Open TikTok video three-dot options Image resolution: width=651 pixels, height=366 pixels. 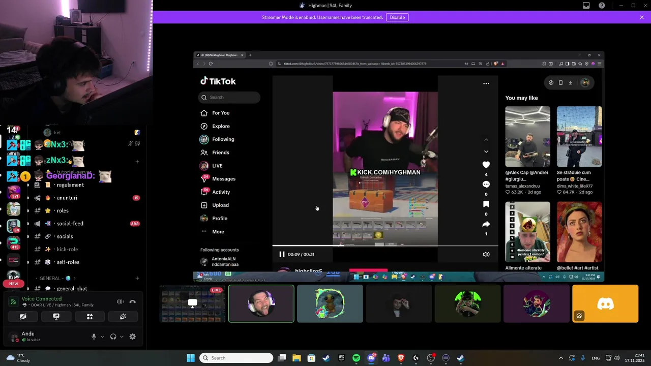[486, 83]
